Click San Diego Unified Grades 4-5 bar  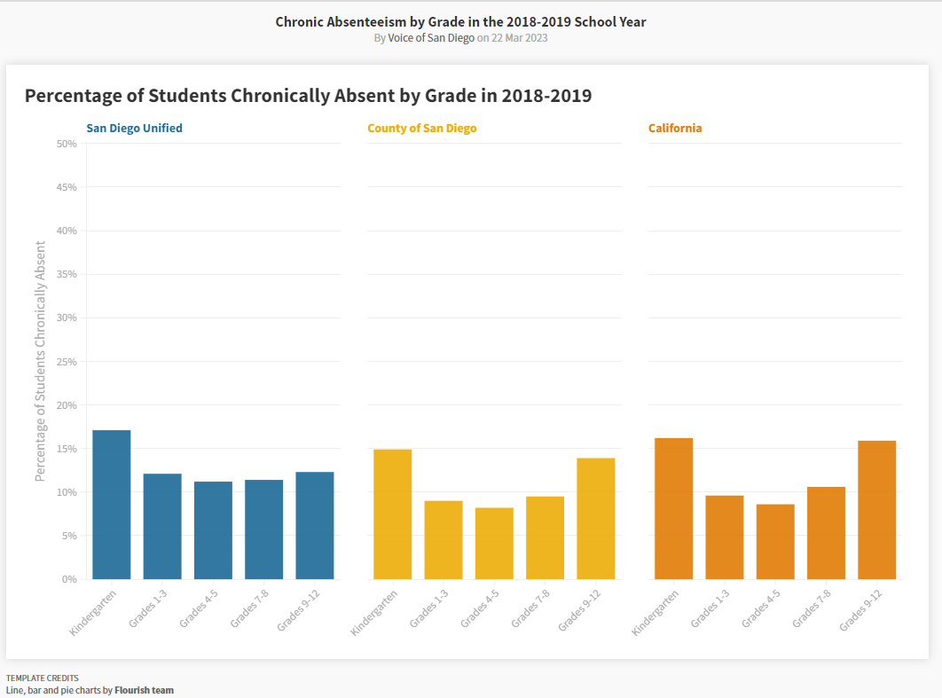(213, 530)
